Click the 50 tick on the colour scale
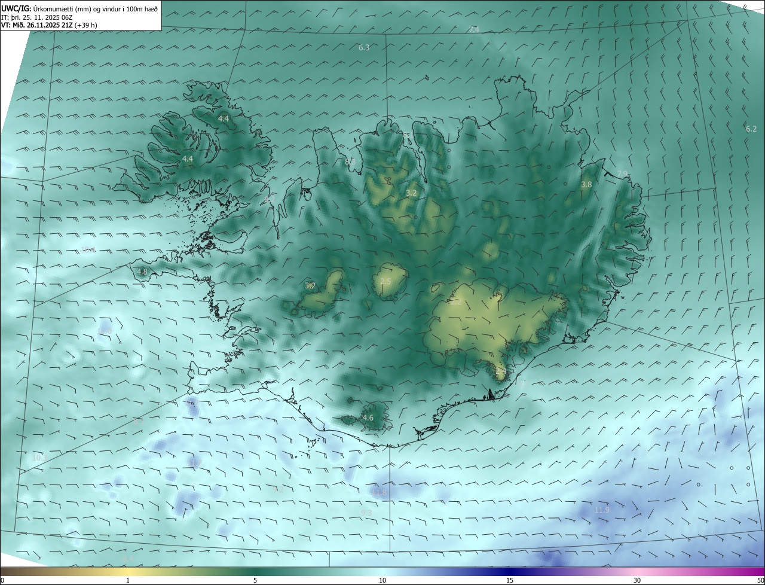The image size is (765, 585). tap(760, 580)
